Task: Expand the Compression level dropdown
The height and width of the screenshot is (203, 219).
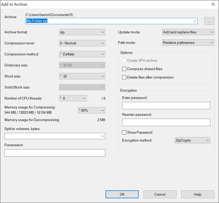Action: pyautogui.click(x=82, y=43)
